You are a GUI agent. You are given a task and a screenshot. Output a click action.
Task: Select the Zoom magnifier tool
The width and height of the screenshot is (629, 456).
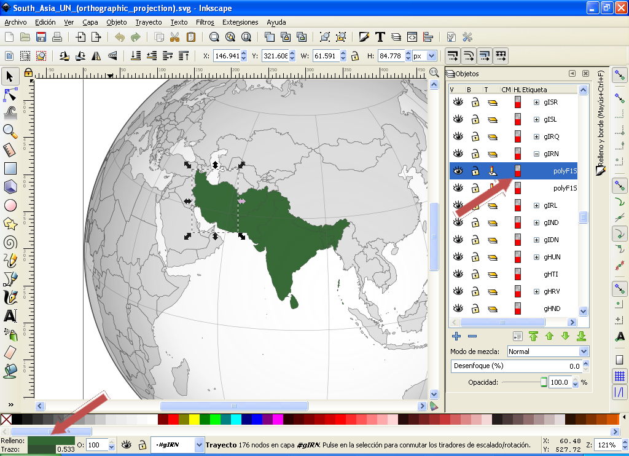click(x=10, y=132)
